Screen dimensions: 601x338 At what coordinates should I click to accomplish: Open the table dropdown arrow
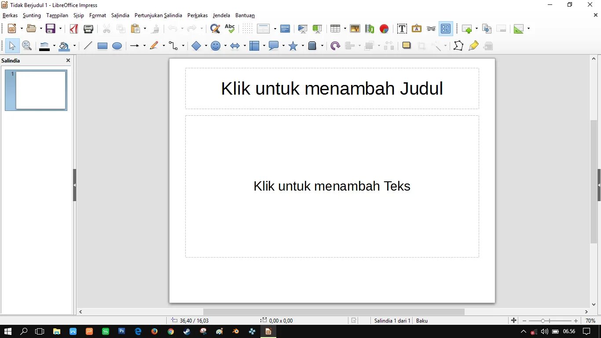(x=345, y=29)
